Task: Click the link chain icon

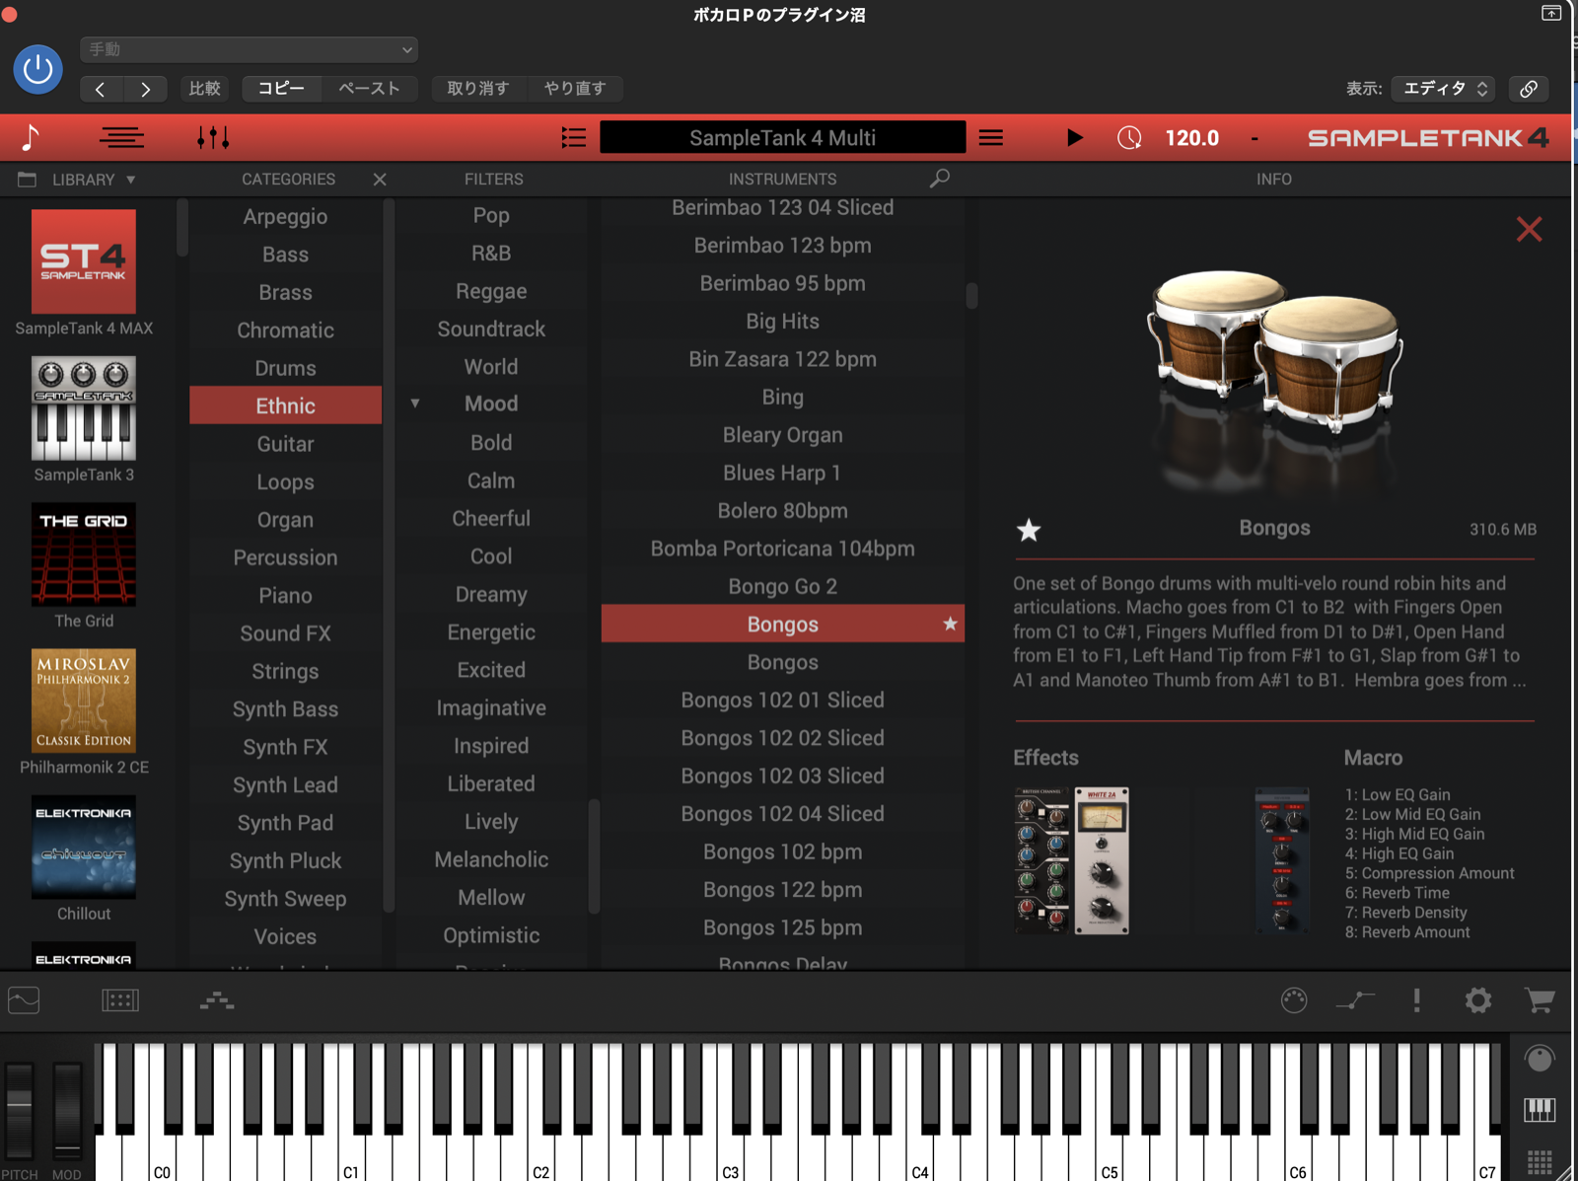Action: 1529,89
